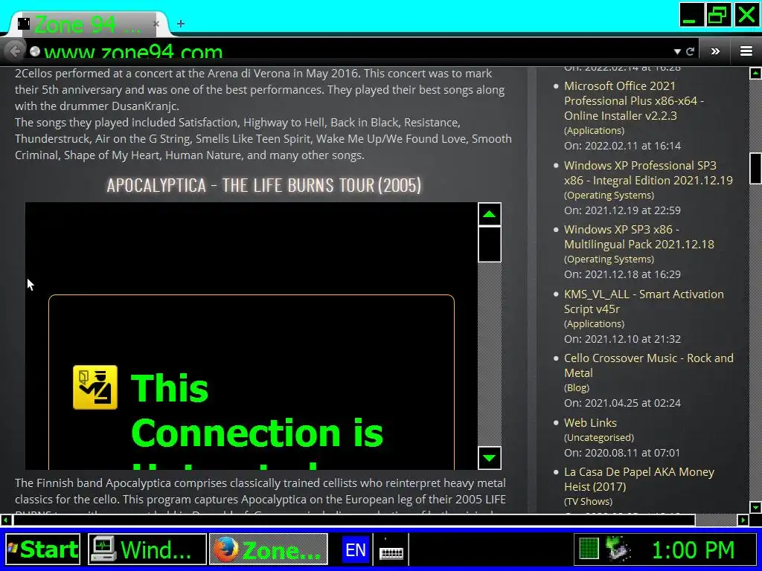762x571 pixels.
Task: Click the network connection tray icon
Action: (x=618, y=549)
